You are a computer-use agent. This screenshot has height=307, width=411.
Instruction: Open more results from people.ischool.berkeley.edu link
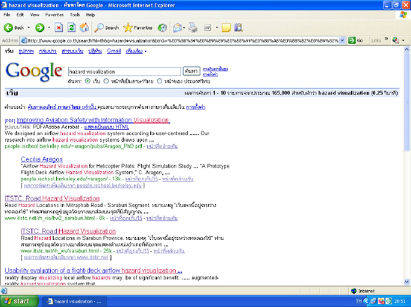(82, 186)
